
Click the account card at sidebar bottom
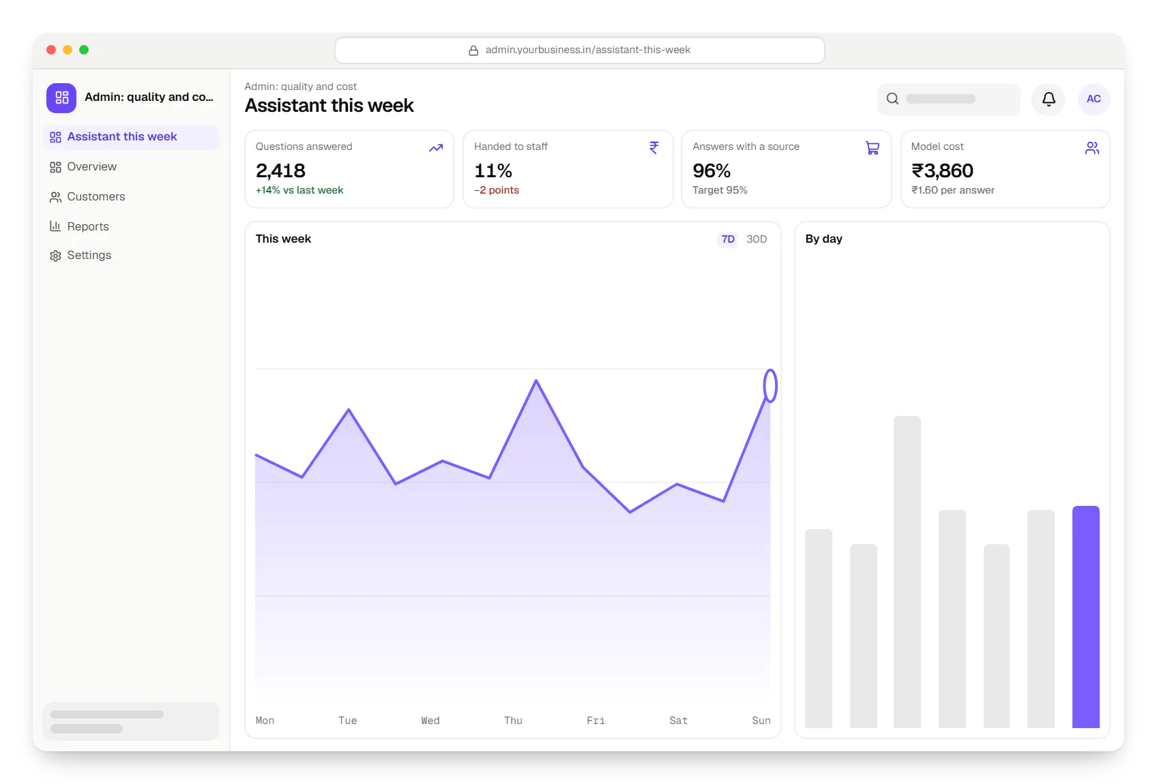point(131,721)
